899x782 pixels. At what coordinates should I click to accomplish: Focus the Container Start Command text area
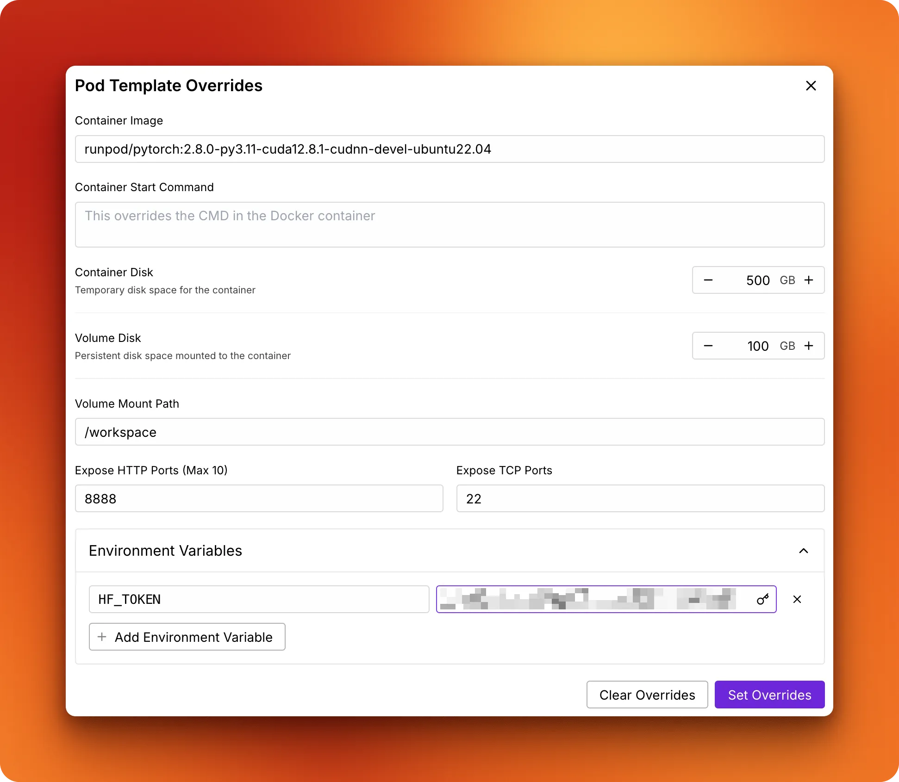click(449, 224)
